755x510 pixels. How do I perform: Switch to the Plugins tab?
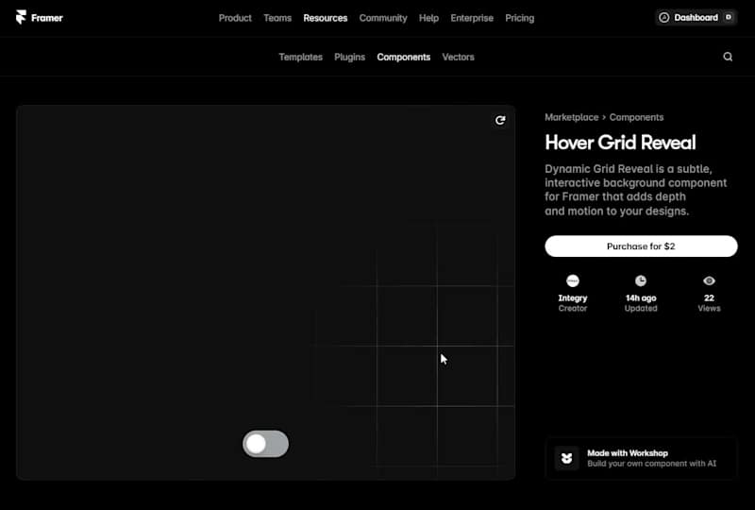[x=349, y=57]
